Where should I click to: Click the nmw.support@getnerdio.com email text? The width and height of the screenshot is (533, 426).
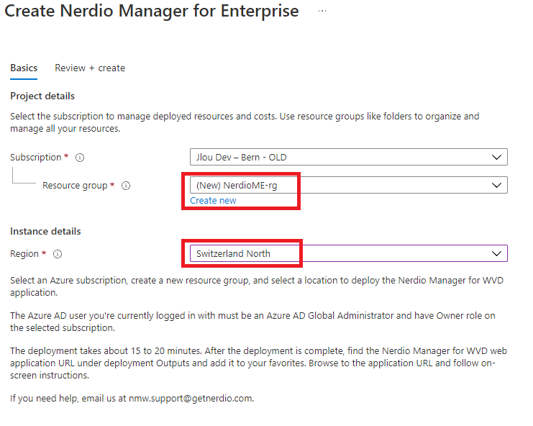point(191,399)
